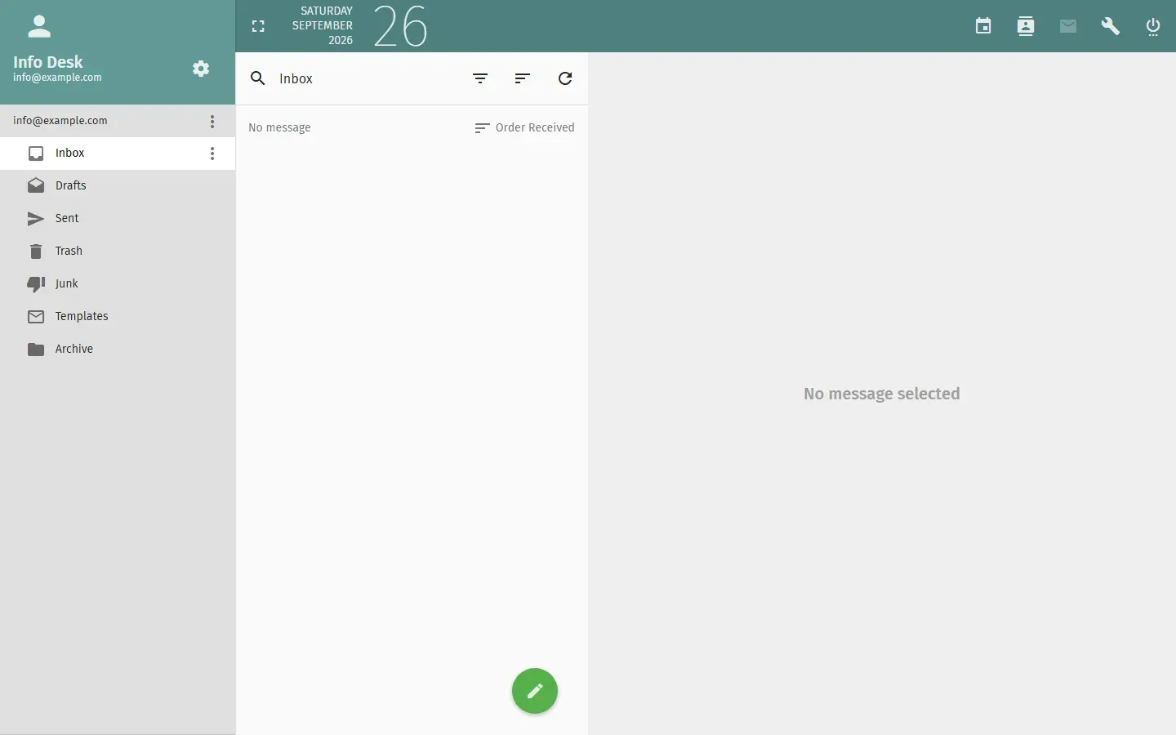Click the September 26 date display
Screen dimensions: 1176x735
click(360, 26)
